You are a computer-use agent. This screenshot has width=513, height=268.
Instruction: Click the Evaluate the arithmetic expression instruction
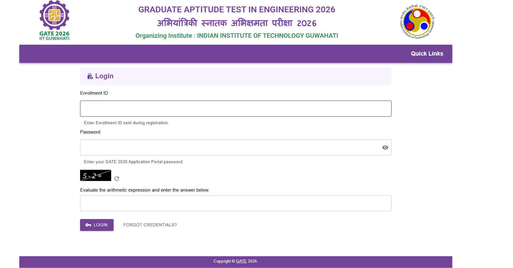[x=144, y=190]
